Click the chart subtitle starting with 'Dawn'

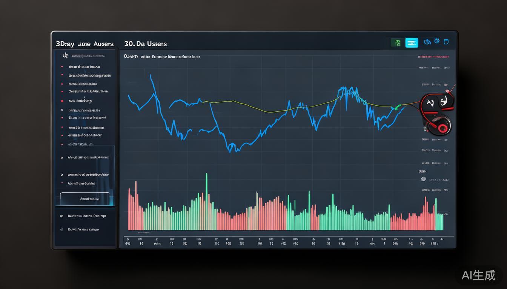point(162,57)
